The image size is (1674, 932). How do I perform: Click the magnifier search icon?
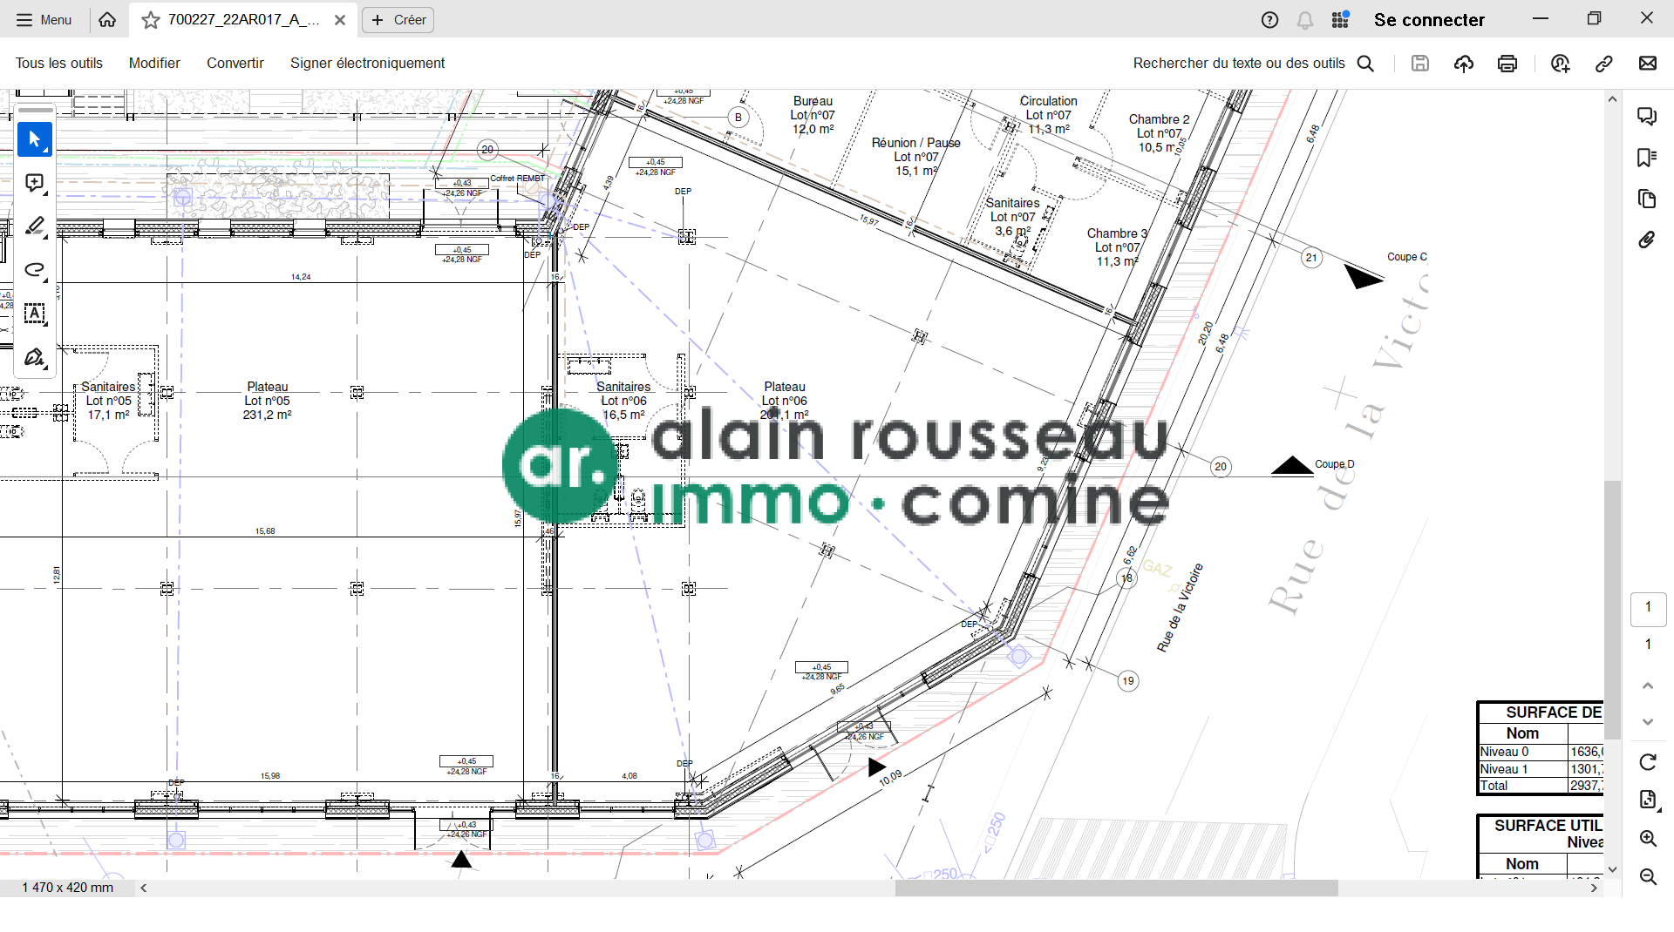point(1366,64)
